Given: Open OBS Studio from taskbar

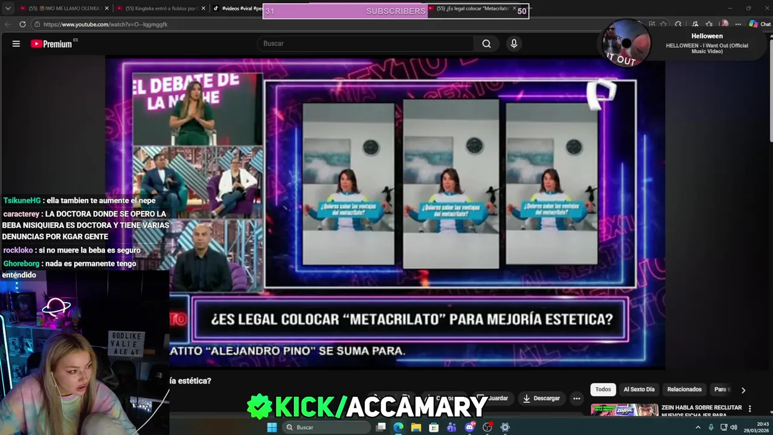Looking at the screenshot, I should [x=487, y=427].
